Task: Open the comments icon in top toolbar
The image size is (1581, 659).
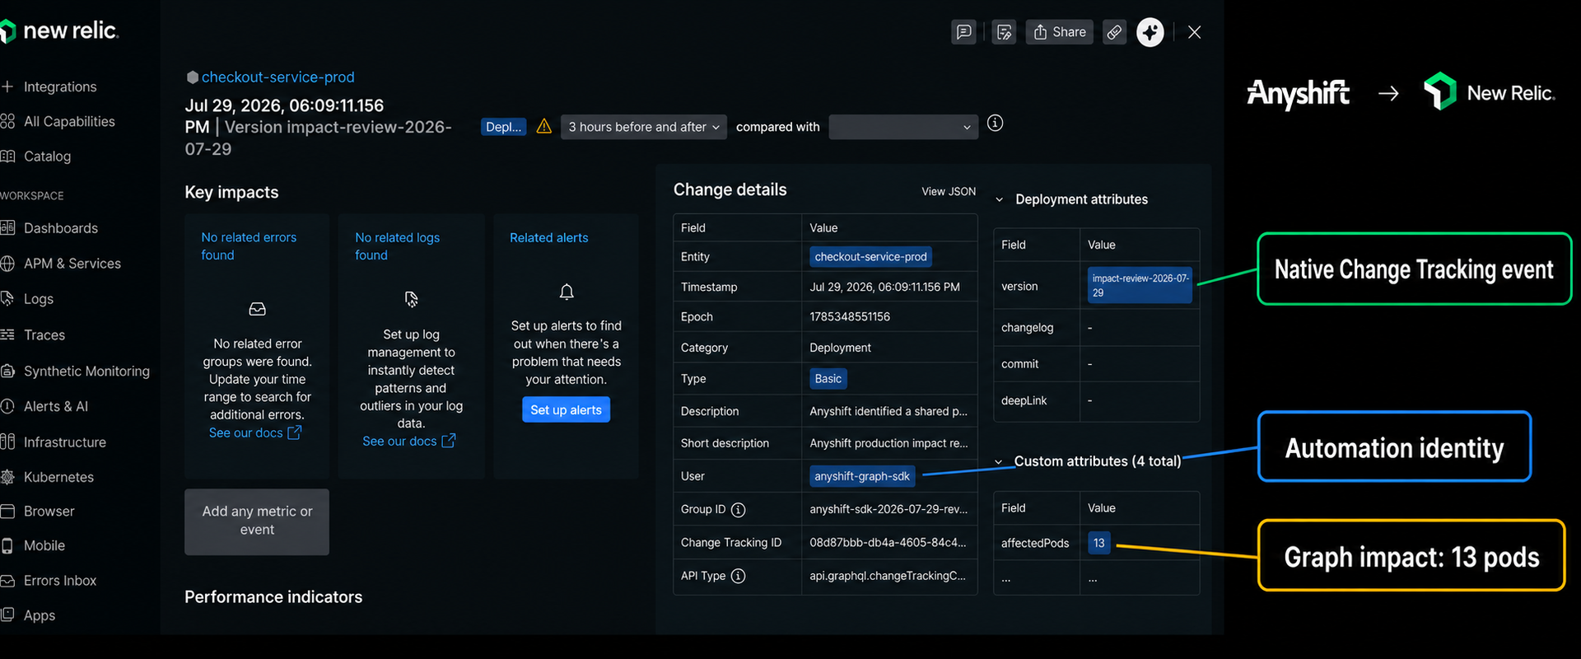Action: pyautogui.click(x=963, y=32)
